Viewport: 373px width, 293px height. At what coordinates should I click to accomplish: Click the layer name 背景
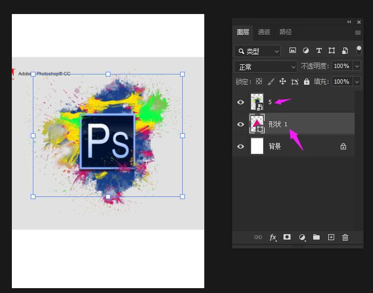(x=275, y=146)
